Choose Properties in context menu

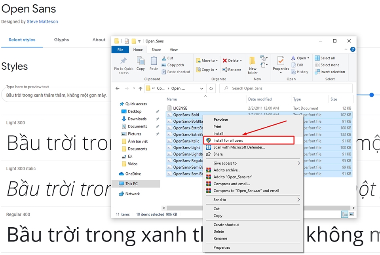222,247
